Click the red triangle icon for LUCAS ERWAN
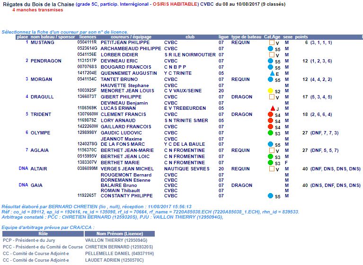The image size is (363, 265). 272,108
